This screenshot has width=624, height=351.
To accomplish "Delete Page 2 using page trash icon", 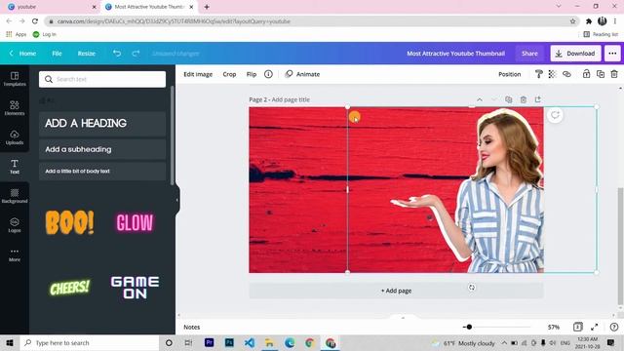I will 524,99.
